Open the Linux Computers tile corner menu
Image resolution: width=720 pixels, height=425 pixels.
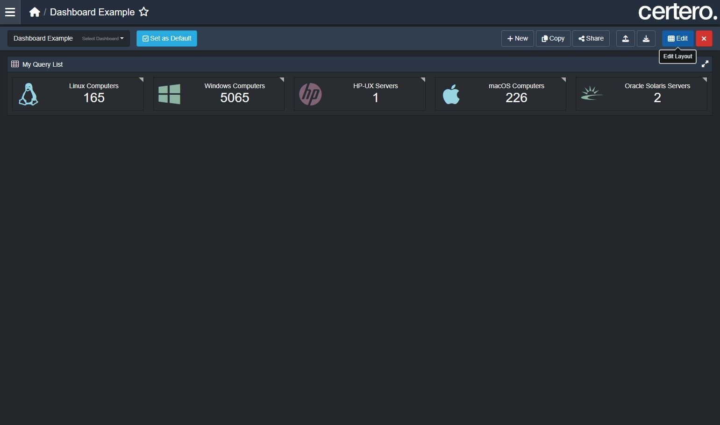pyautogui.click(x=141, y=80)
